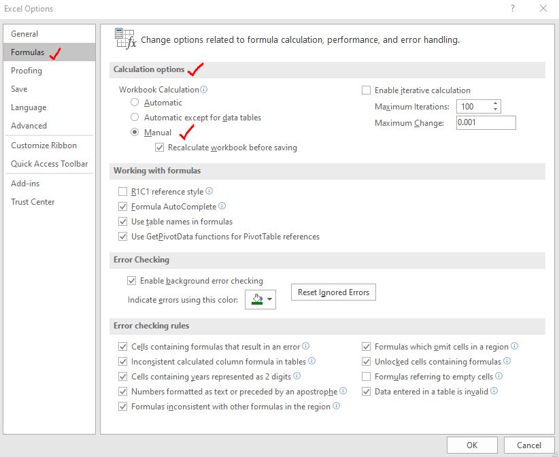Close the Excel Options dialog
This screenshot has height=457, width=559.
point(543,8)
